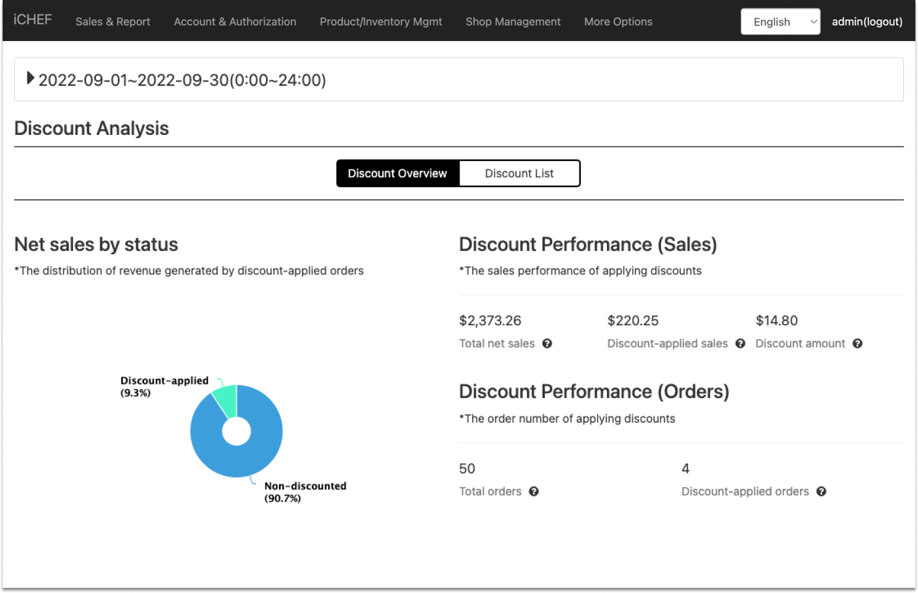
Task: Switch to the Discount List tab
Action: click(x=519, y=173)
